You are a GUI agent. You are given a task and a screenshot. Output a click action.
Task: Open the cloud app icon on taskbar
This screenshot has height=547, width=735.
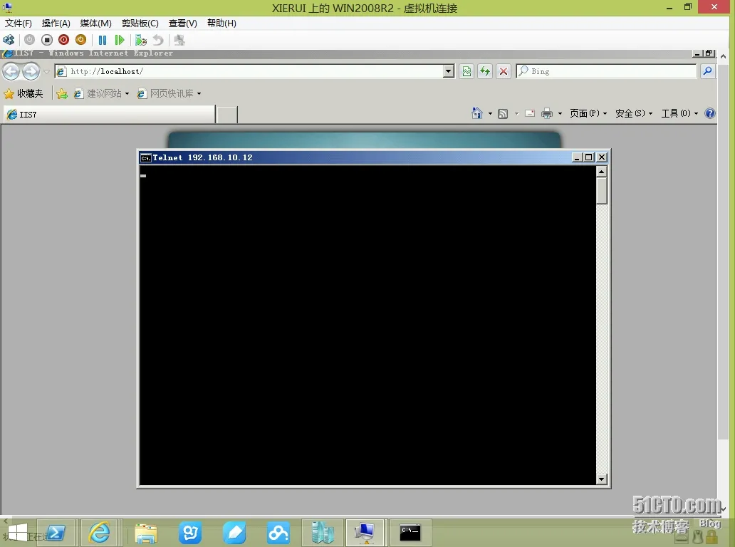278,533
